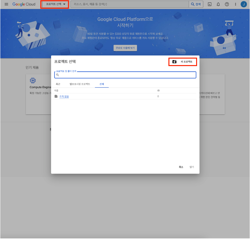The height and width of the screenshot is (239, 250).
Task: Select the 전체 tab
Action: (102, 84)
